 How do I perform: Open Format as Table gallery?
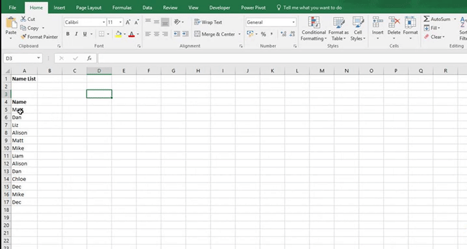(x=338, y=29)
